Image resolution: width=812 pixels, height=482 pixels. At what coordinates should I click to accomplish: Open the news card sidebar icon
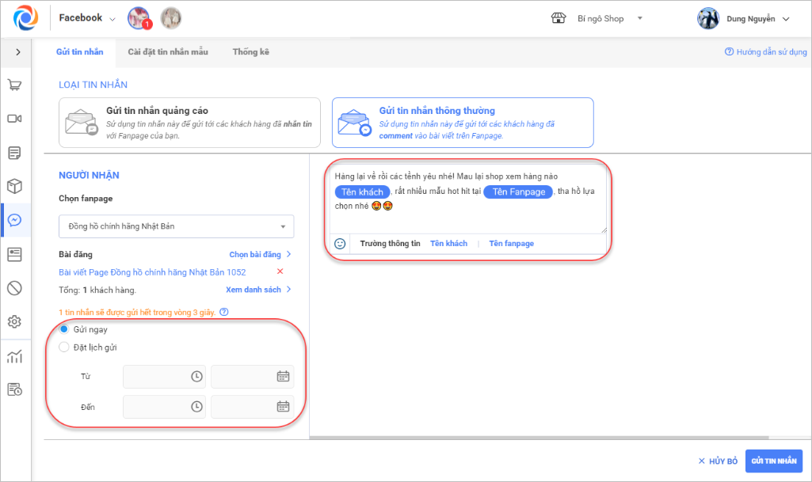(x=14, y=254)
